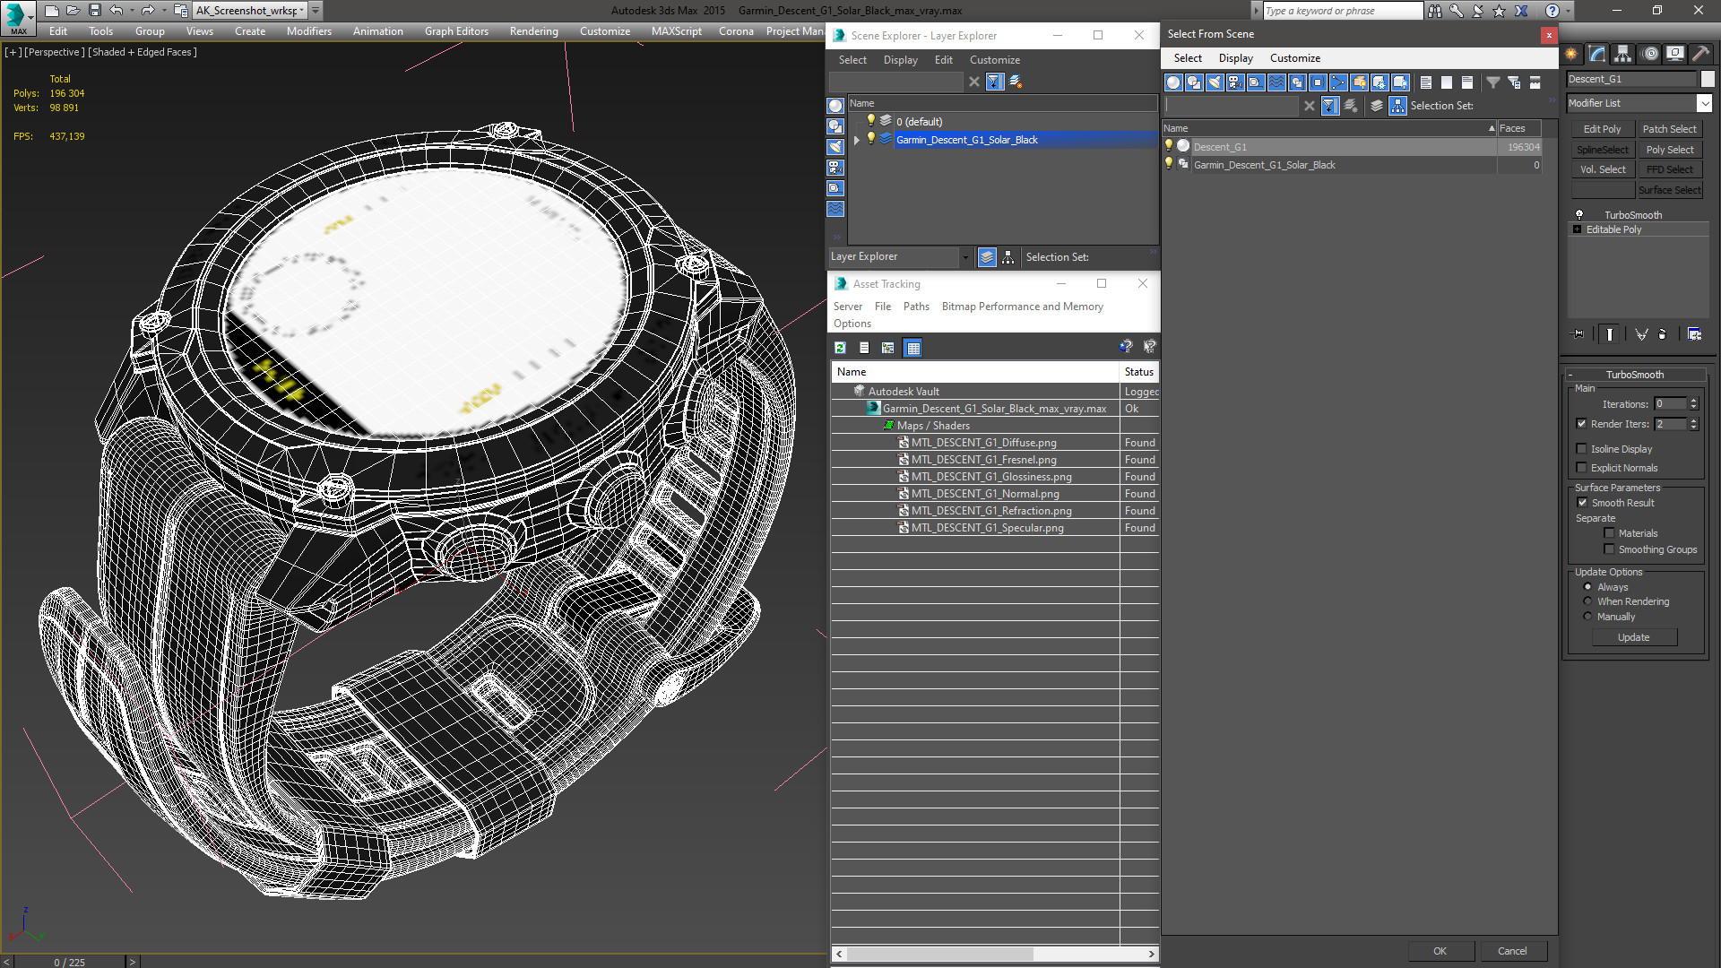The height and width of the screenshot is (968, 1721).
Task: Click Refresh icon in Asset Tracking toolbar
Action: (x=841, y=348)
